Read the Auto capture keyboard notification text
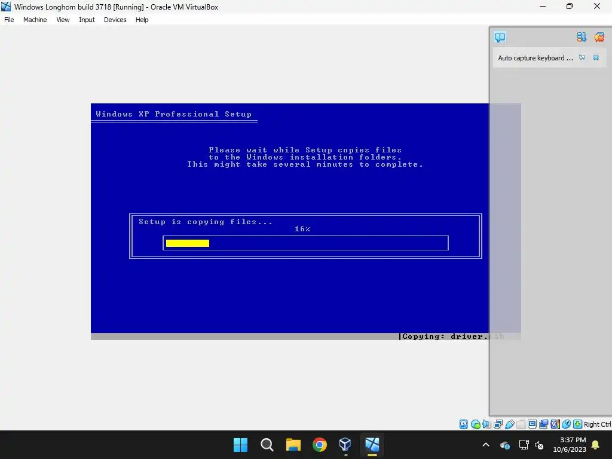This screenshot has width=612, height=459. [x=535, y=58]
